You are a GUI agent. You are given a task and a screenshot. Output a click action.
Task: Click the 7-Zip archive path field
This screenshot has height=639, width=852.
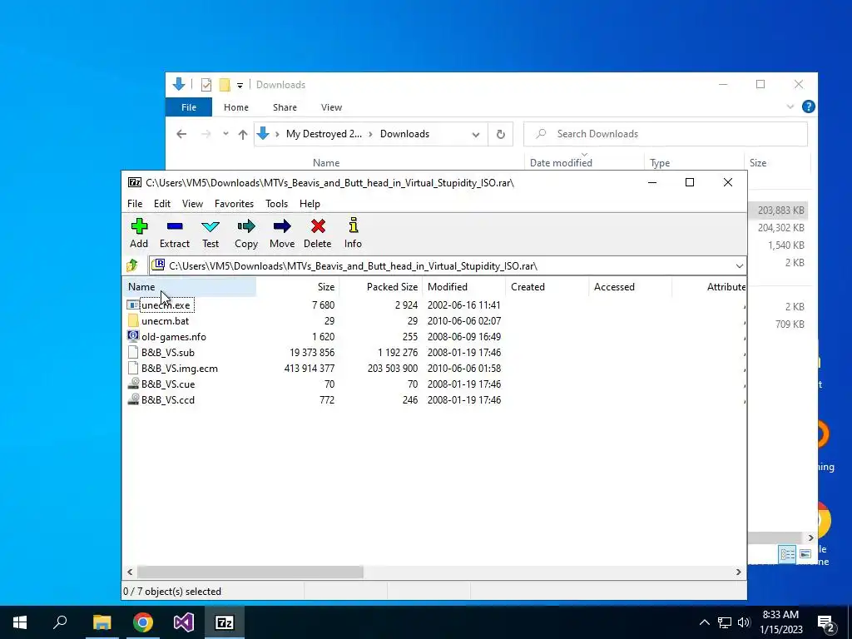point(447,265)
